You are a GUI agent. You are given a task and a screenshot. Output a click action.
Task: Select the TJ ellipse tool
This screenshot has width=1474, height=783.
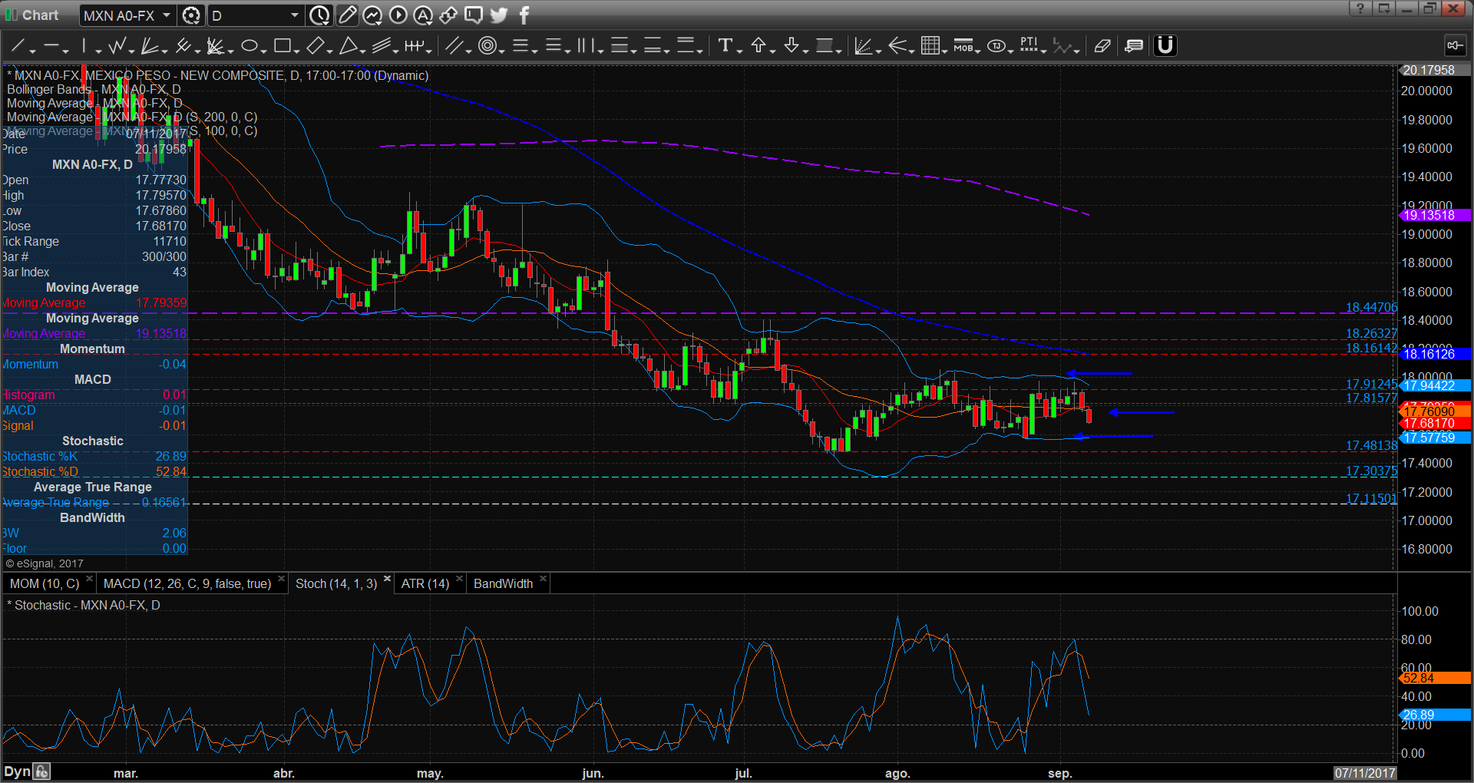996,45
